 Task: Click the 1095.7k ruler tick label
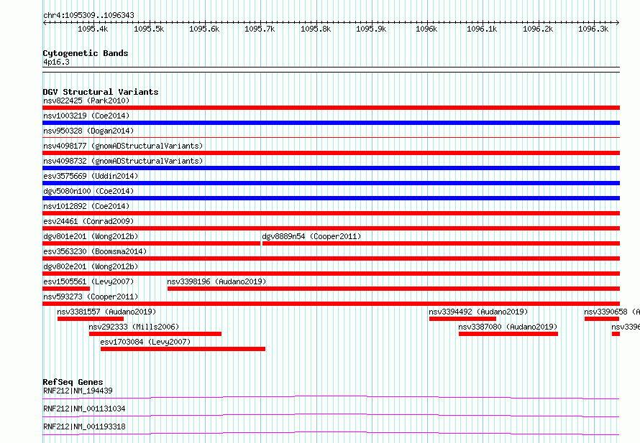(260, 29)
